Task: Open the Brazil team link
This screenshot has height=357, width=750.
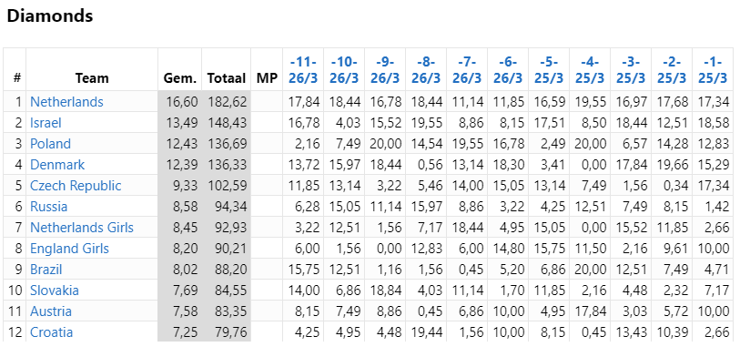Action: 46,270
